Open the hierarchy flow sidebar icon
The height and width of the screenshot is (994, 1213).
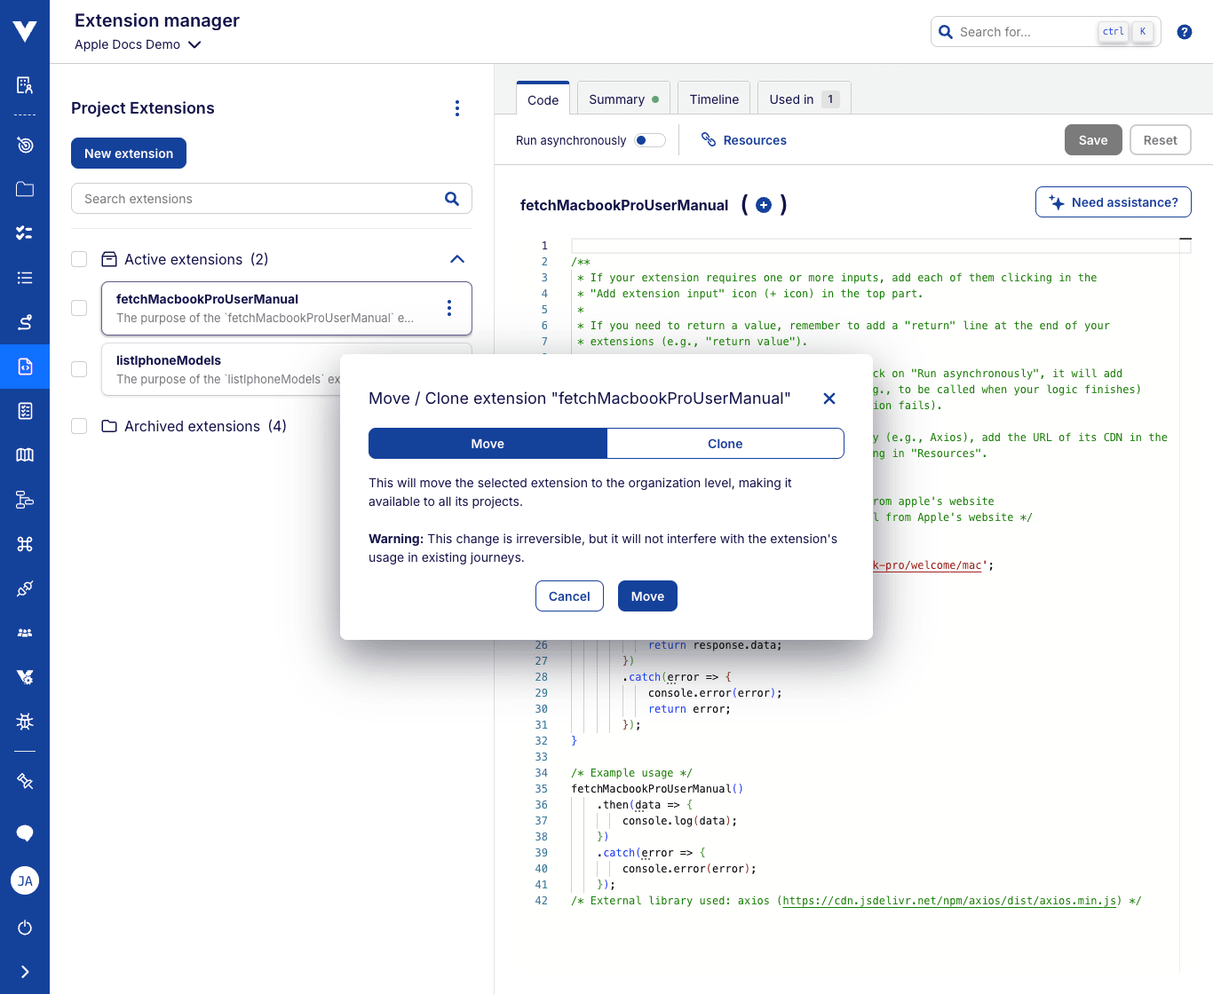(x=25, y=500)
